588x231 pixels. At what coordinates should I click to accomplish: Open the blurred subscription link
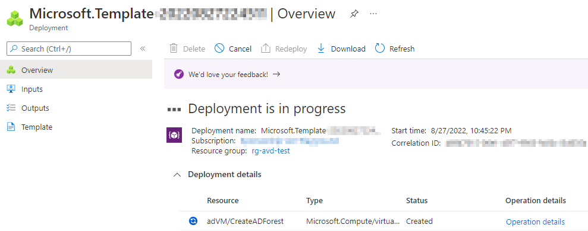click(x=290, y=141)
